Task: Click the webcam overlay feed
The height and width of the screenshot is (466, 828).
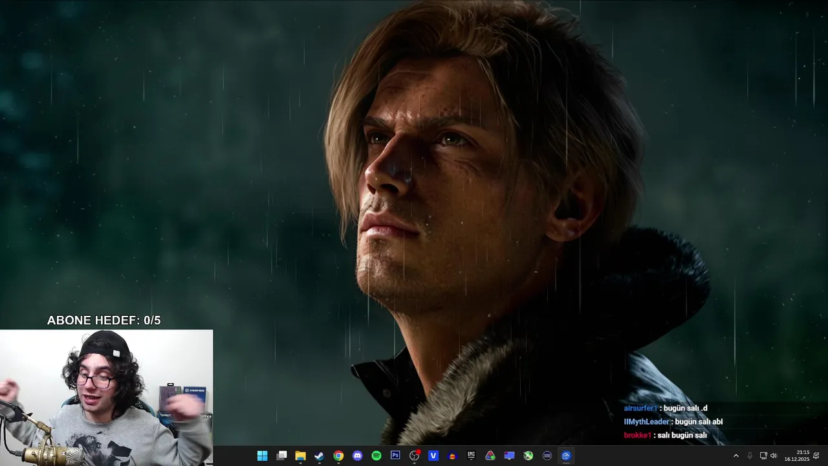Action: click(106, 397)
